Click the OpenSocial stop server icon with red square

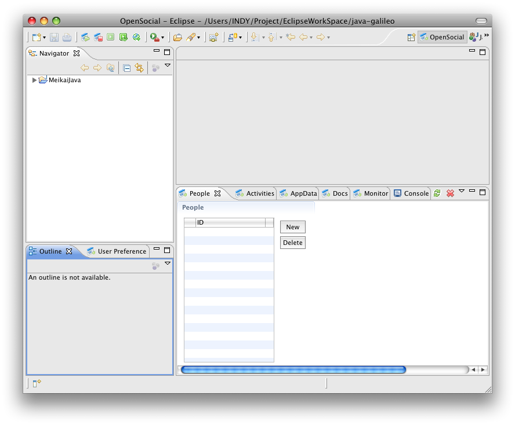click(98, 38)
